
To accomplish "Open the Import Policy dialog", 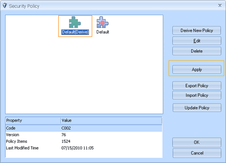I will 197,95.
